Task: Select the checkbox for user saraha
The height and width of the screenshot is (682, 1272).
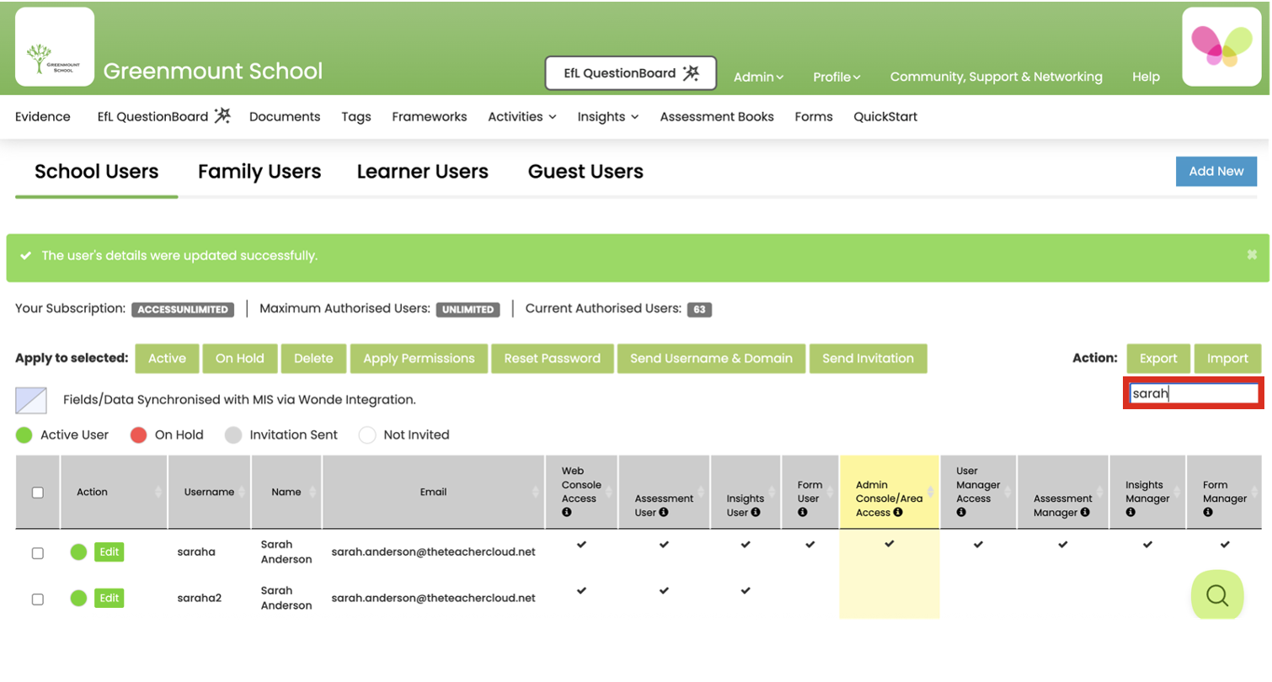Action: coord(36,552)
